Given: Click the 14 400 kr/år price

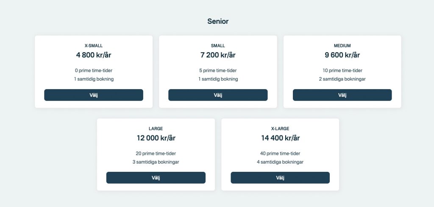Looking at the screenshot, I should tap(280, 137).
